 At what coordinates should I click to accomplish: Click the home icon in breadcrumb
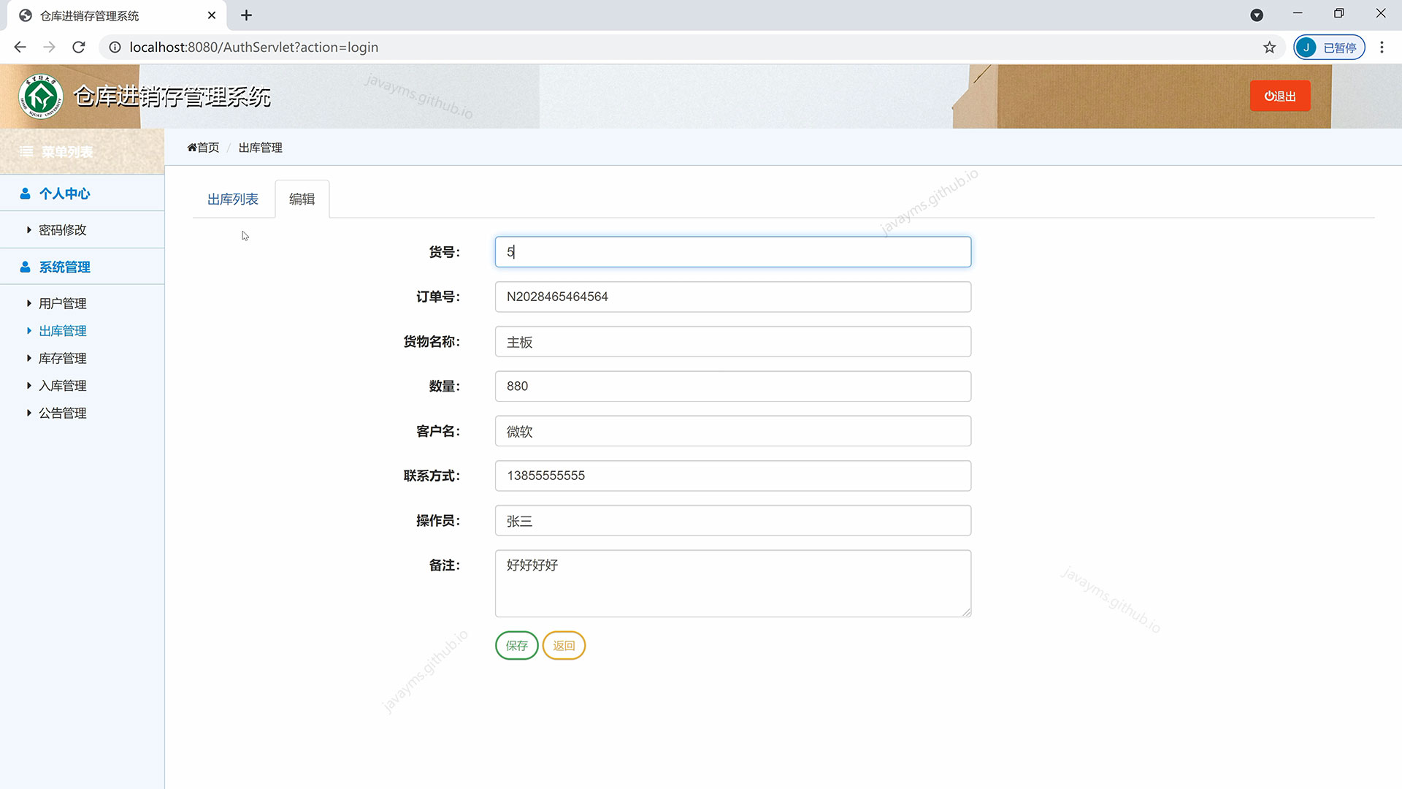pos(192,148)
